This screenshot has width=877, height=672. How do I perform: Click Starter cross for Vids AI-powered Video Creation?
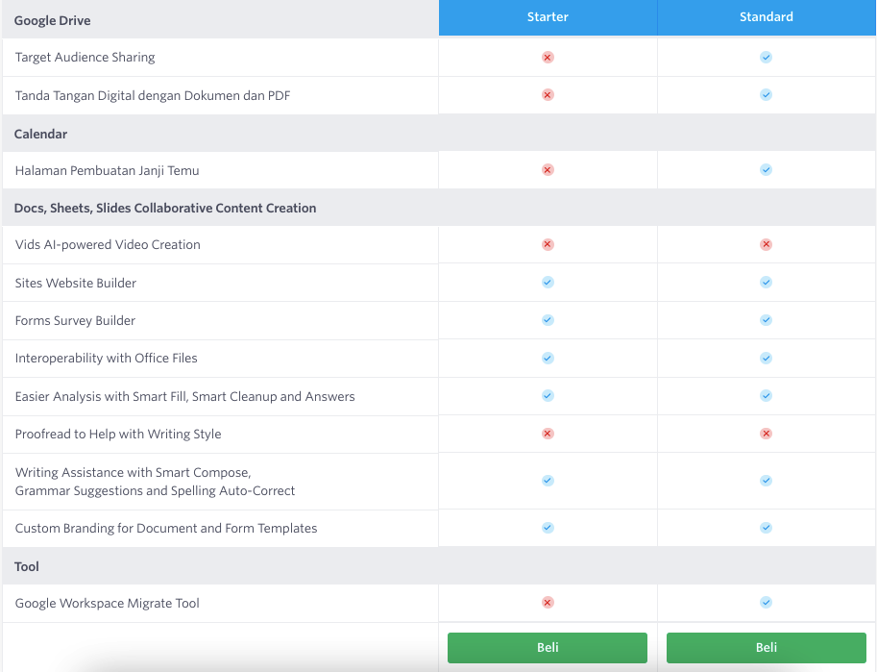pyautogui.click(x=548, y=244)
